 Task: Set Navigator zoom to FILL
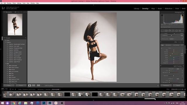coord(18,12)
